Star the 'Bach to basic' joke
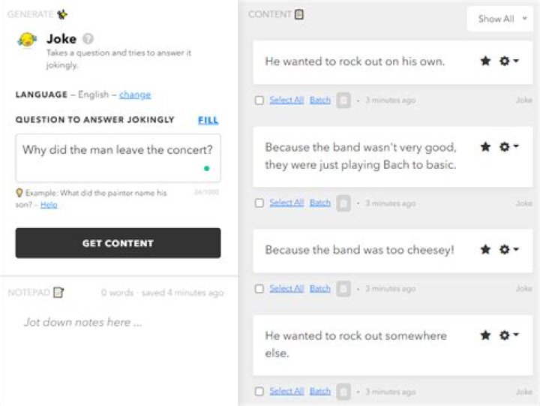 point(485,147)
